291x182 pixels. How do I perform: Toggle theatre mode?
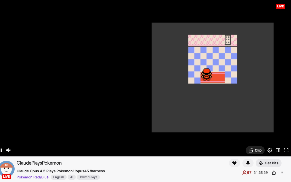click(x=278, y=150)
